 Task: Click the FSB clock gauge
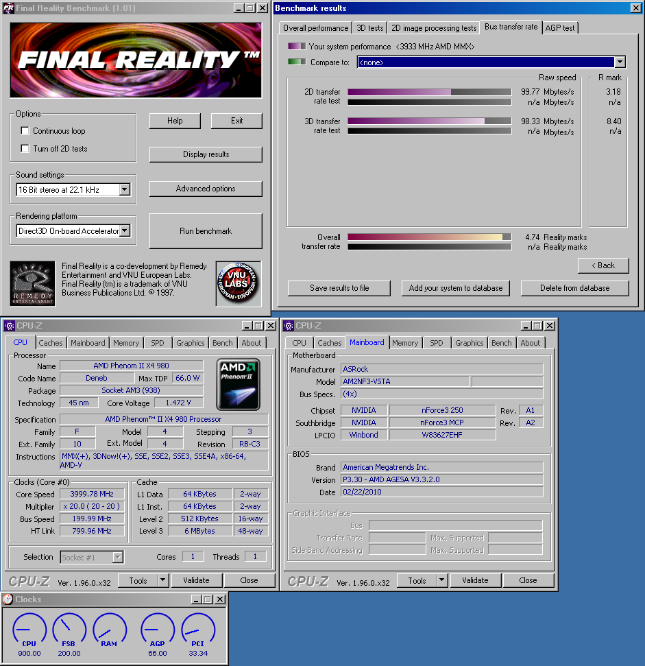pyautogui.click(x=69, y=630)
